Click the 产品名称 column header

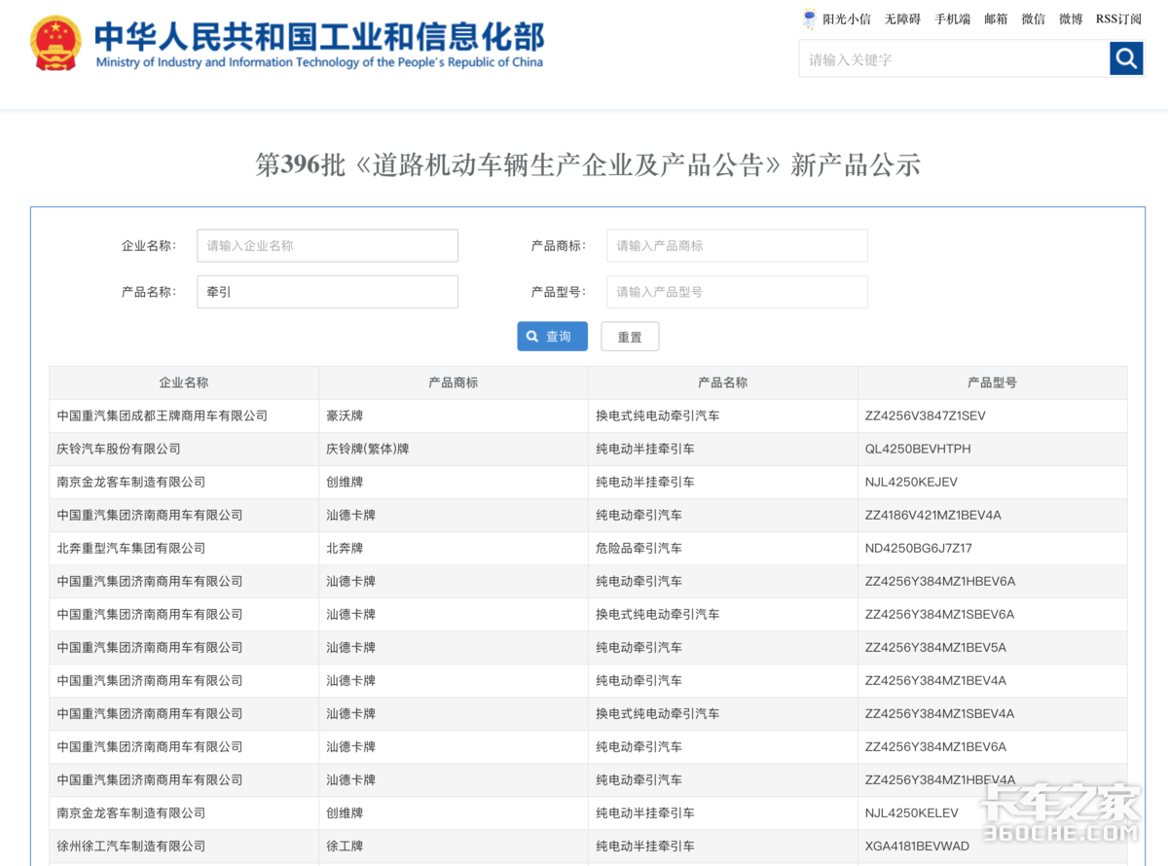click(723, 382)
